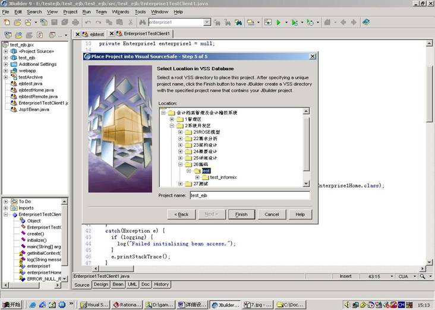Click the Print toolbar icon
The image size is (435, 310).
[x=75, y=22]
